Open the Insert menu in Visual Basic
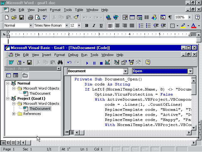 tap(46, 55)
